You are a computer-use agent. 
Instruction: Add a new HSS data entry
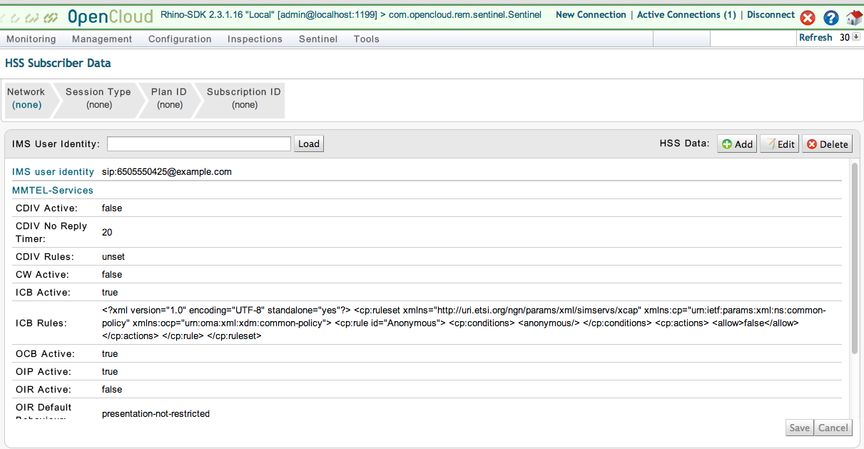(x=736, y=143)
